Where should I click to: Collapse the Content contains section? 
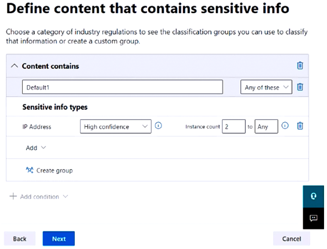(x=14, y=66)
